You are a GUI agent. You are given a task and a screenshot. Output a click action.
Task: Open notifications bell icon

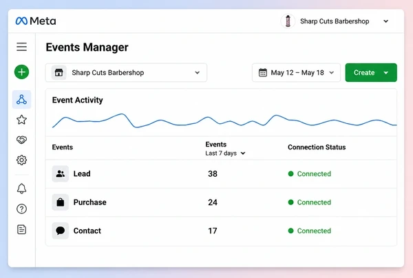point(21,189)
